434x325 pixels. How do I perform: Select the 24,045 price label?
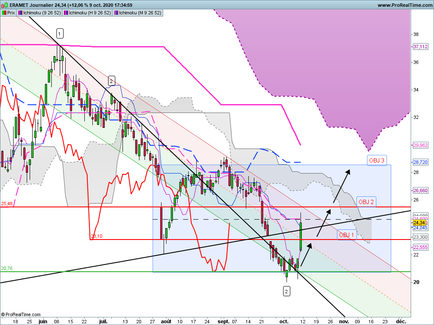(x=420, y=228)
